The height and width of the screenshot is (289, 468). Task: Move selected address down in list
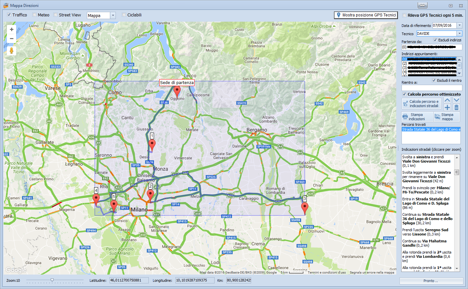point(456,100)
